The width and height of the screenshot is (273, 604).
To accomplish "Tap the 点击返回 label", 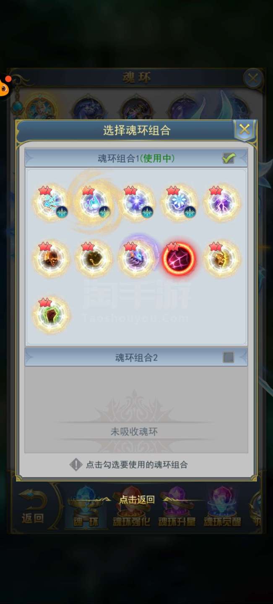I will click(137, 500).
